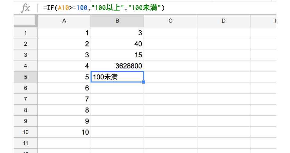Select column A header

pos(64,21)
